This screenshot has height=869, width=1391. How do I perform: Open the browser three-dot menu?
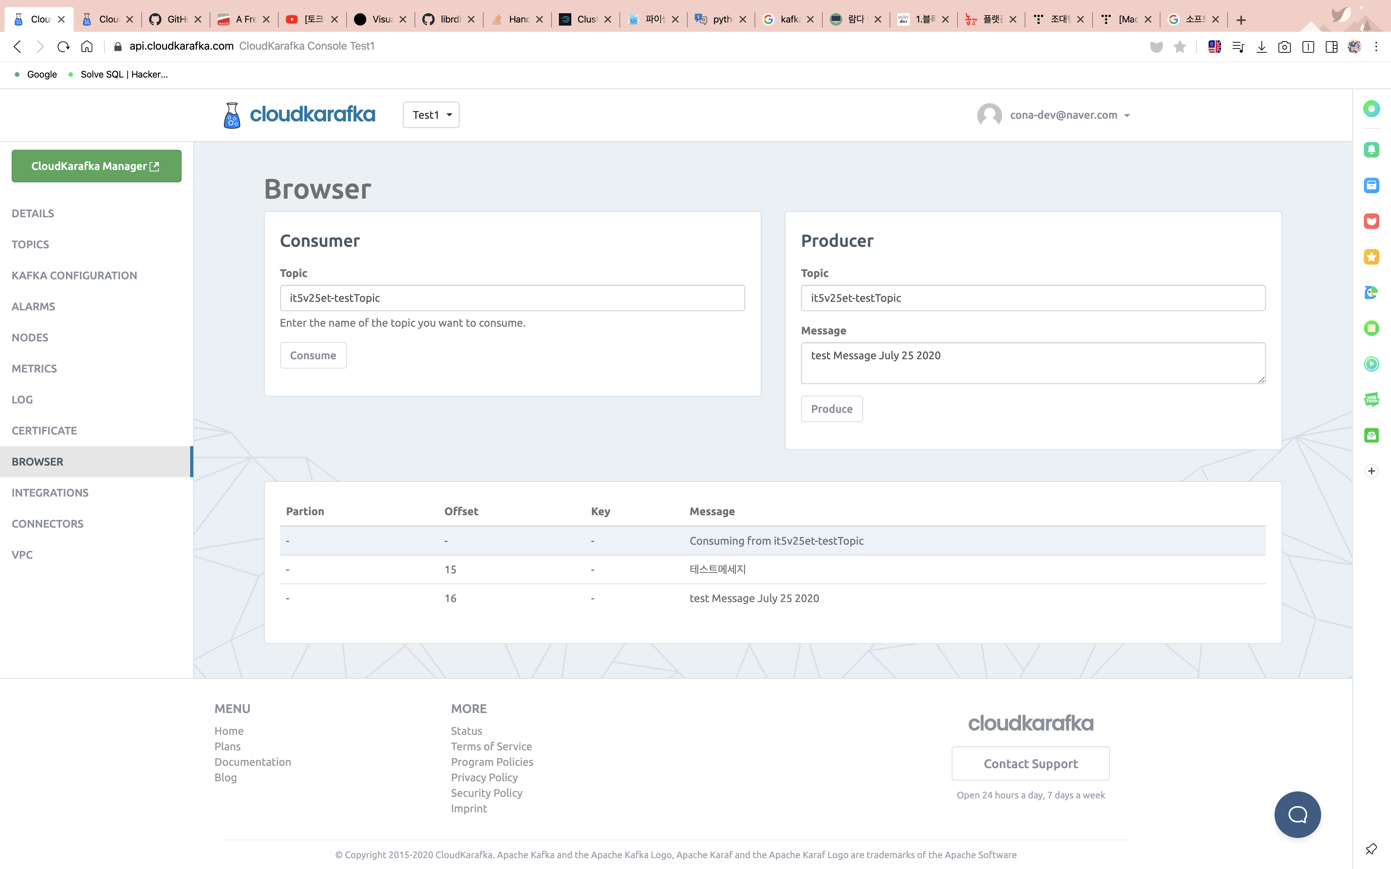pyautogui.click(x=1376, y=47)
